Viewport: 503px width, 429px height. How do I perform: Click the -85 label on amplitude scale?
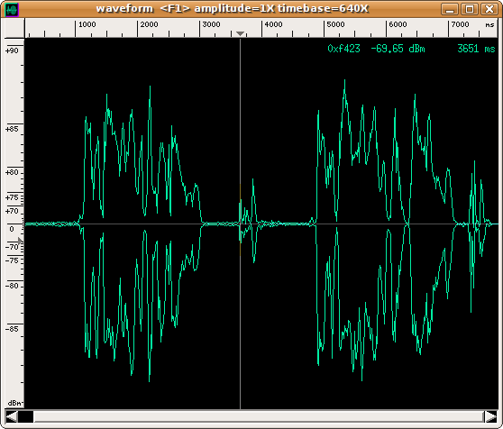click(12, 329)
